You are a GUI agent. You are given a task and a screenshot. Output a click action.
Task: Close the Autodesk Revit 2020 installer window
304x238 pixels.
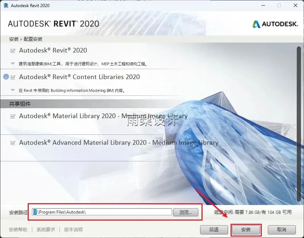[295, 5]
